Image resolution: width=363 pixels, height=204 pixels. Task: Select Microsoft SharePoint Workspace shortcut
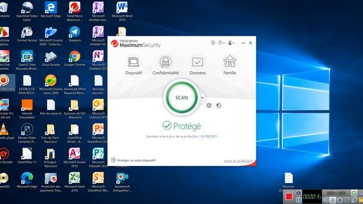98,182
